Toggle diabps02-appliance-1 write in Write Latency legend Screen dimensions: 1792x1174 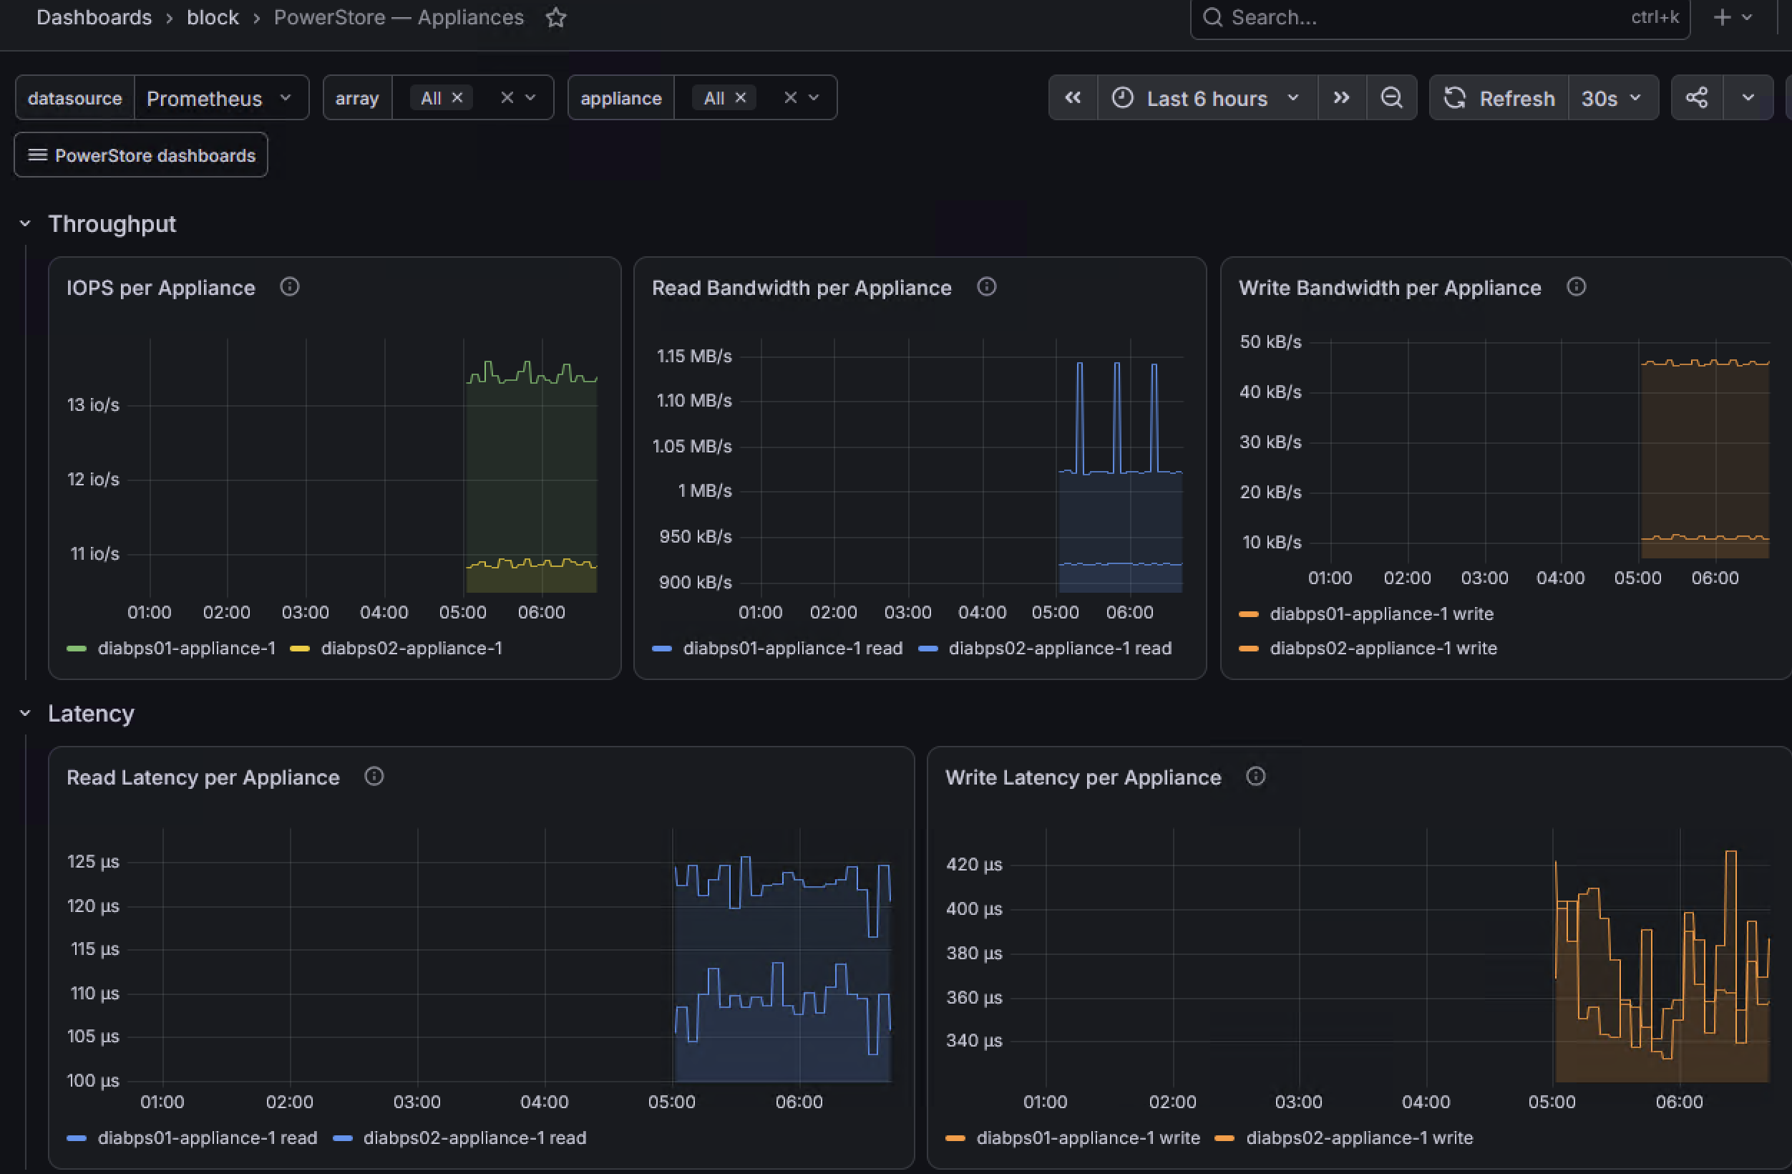pos(1360,1138)
